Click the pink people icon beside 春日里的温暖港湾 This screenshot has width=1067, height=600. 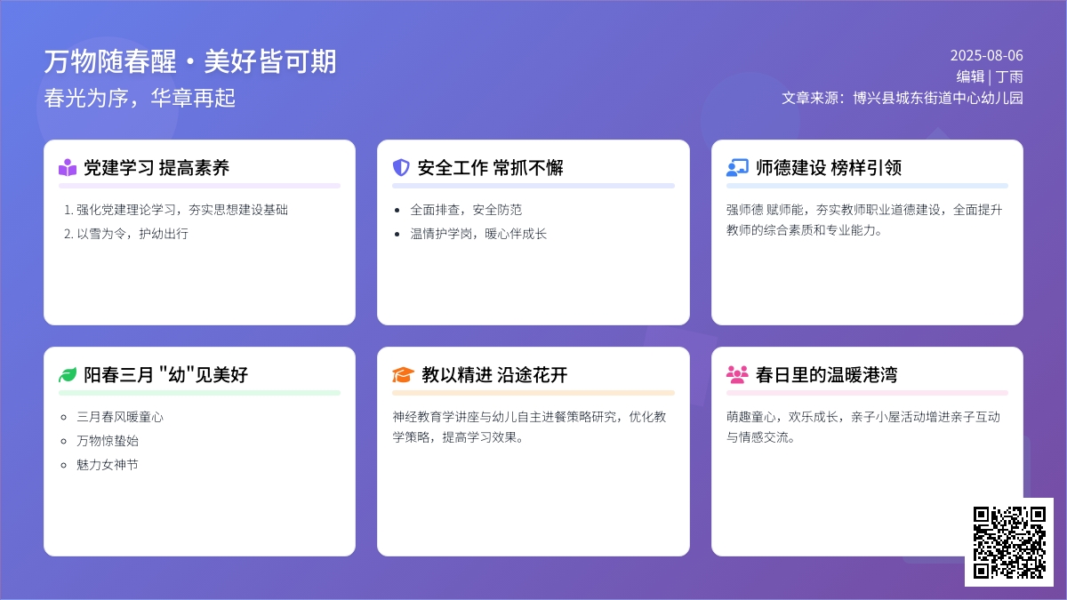click(737, 375)
